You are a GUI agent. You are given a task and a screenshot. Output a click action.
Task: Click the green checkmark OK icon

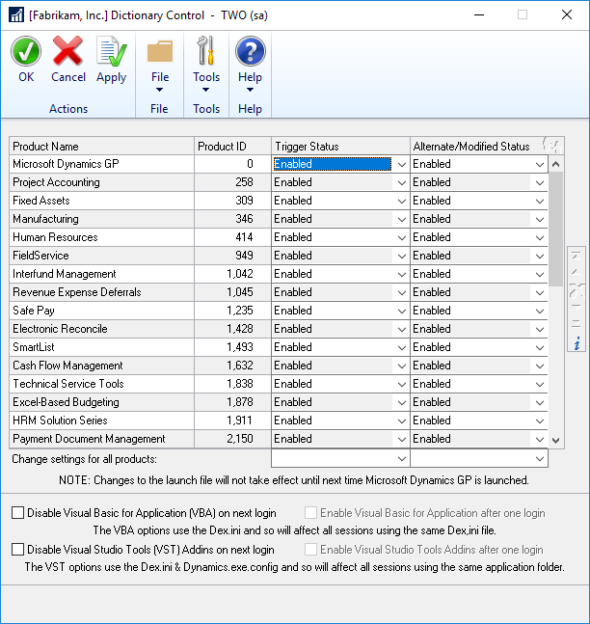click(26, 51)
